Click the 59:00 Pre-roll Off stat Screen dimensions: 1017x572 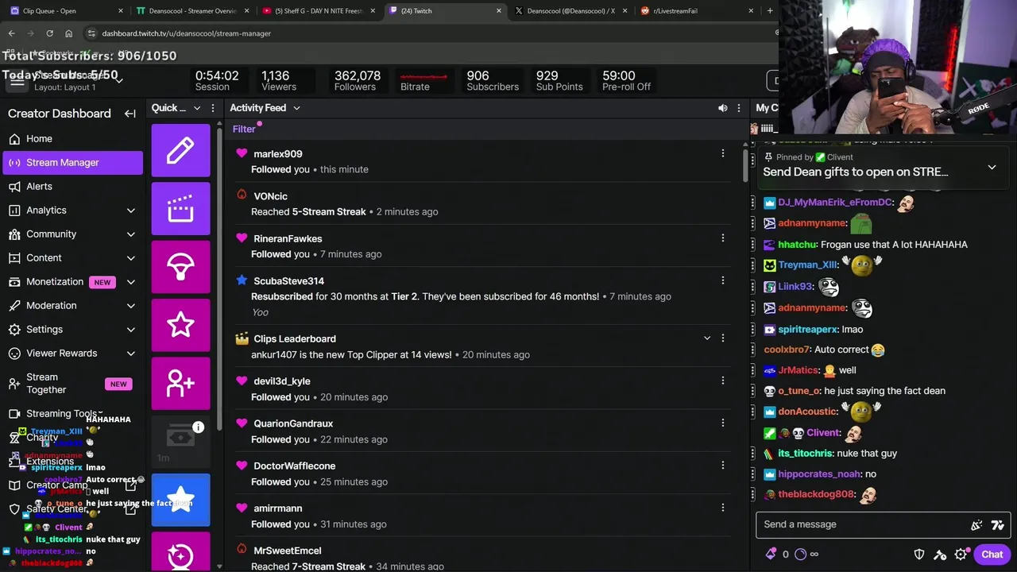(x=626, y=81)
